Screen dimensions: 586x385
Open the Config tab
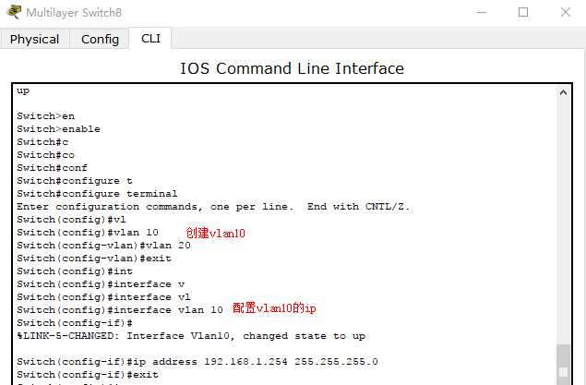pos(100,39)
